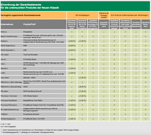Select the title 'Einordnung der Garantieelemente'
The height and width of the screenshot is (135, 151).
pyautogui.click(x=21, y=5)
